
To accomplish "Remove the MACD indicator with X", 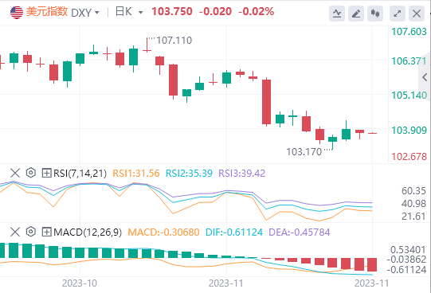I will click(15, 232).
